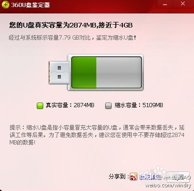Click the Sina Weibo share icon
The image size is (194, 191).
(134, 177)
